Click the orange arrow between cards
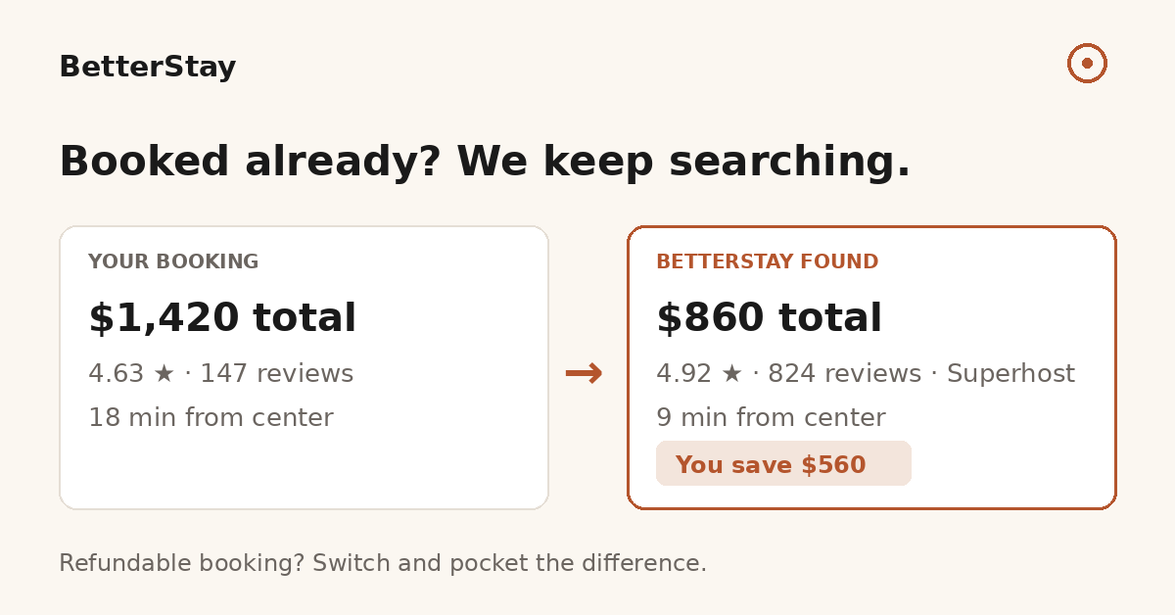The image size is (1175, 615). [584, 373]
